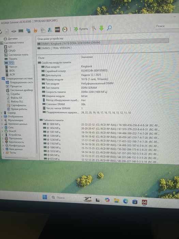Image resolution: width=179 pixels, height=239 pixels.
Task: Click the Купить buy button
Action: click(x=81, y=29)
